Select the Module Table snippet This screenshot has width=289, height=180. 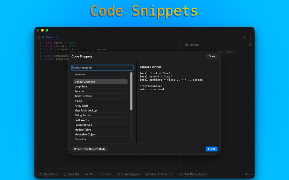click(x=100, y=129)
